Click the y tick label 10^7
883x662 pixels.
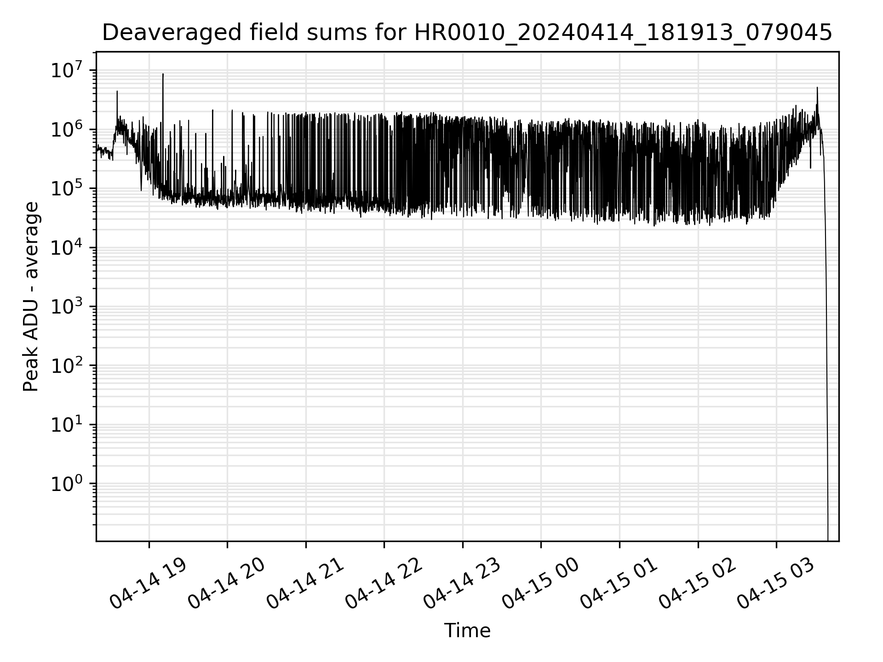[x=67, y=69]
